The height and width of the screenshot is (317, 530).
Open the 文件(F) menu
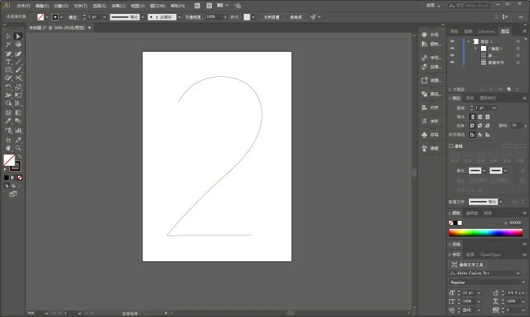pos(23,6)
